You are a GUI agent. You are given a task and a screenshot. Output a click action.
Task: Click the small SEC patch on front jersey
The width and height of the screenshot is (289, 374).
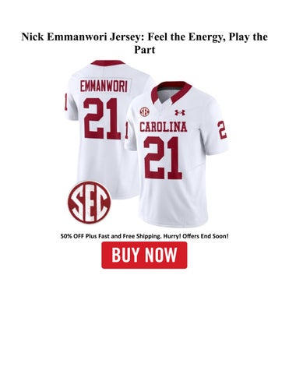coord(144,111)
